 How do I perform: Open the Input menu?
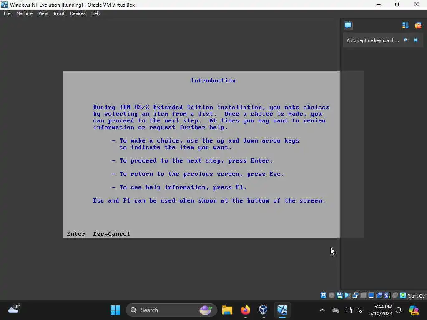click(59, 13)
